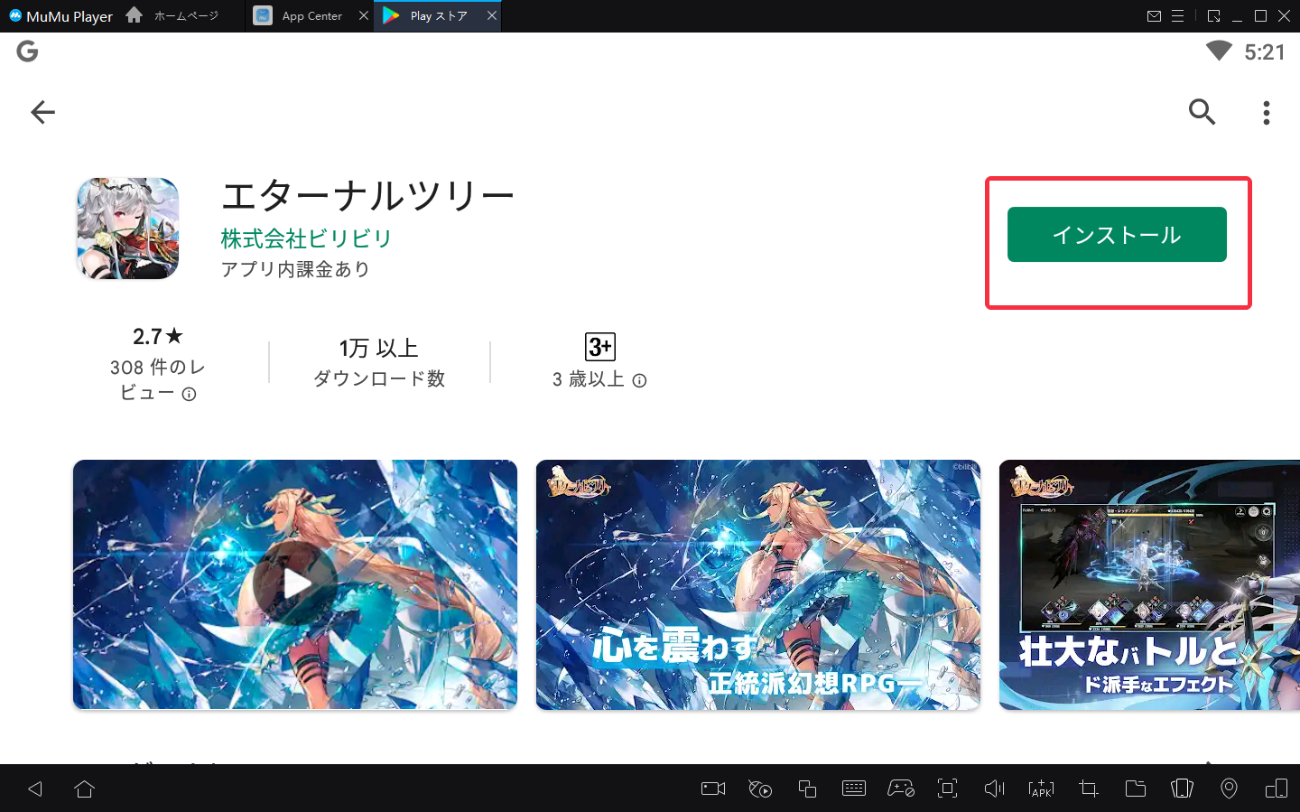Open the 壮大なバトル screenshot
This screenshot has height=812, width=1300.
coord(1149,584)
